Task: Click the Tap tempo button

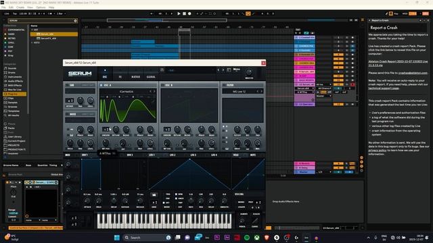Action: (x=15, y=13)
